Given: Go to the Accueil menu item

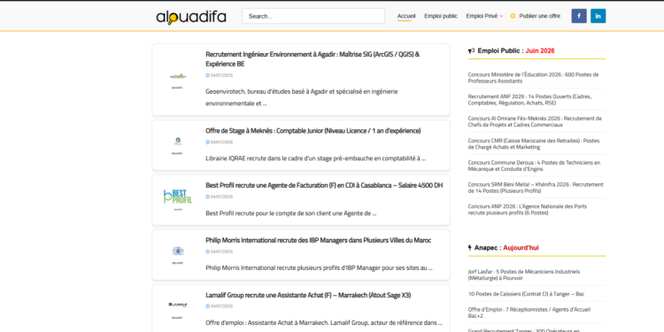Looking at the screenshot, I should point(406,16).
